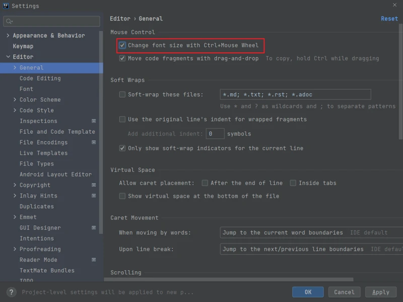Open the When moving by words dropdown
The height and width of the screenshot is (302, 403).
click(311, 232)
